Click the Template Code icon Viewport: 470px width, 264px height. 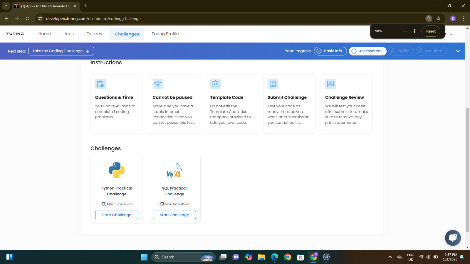[215, 84]
